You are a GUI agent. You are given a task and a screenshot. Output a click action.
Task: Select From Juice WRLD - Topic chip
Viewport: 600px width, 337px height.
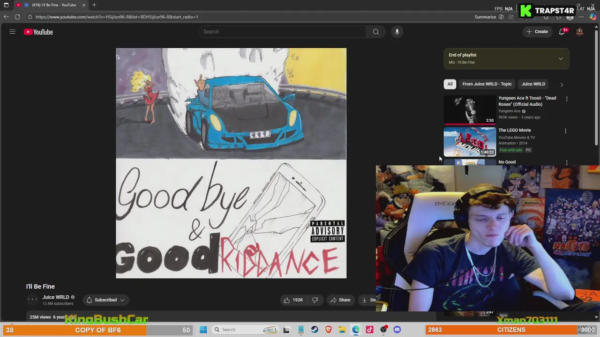[487, 84]
